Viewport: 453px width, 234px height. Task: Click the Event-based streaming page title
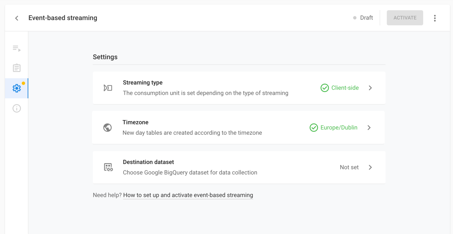tap(63, 18)
